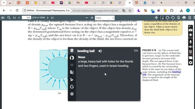Bookmark this page with star icon
This screenshot has width=195, height=109.
130,11
